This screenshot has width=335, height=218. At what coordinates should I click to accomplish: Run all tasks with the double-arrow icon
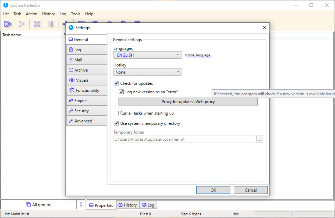click(8, 24)
